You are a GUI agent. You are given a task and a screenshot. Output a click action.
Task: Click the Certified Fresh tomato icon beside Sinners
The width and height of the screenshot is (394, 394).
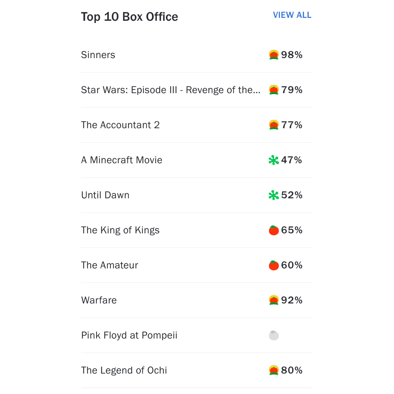coord(274,55)
